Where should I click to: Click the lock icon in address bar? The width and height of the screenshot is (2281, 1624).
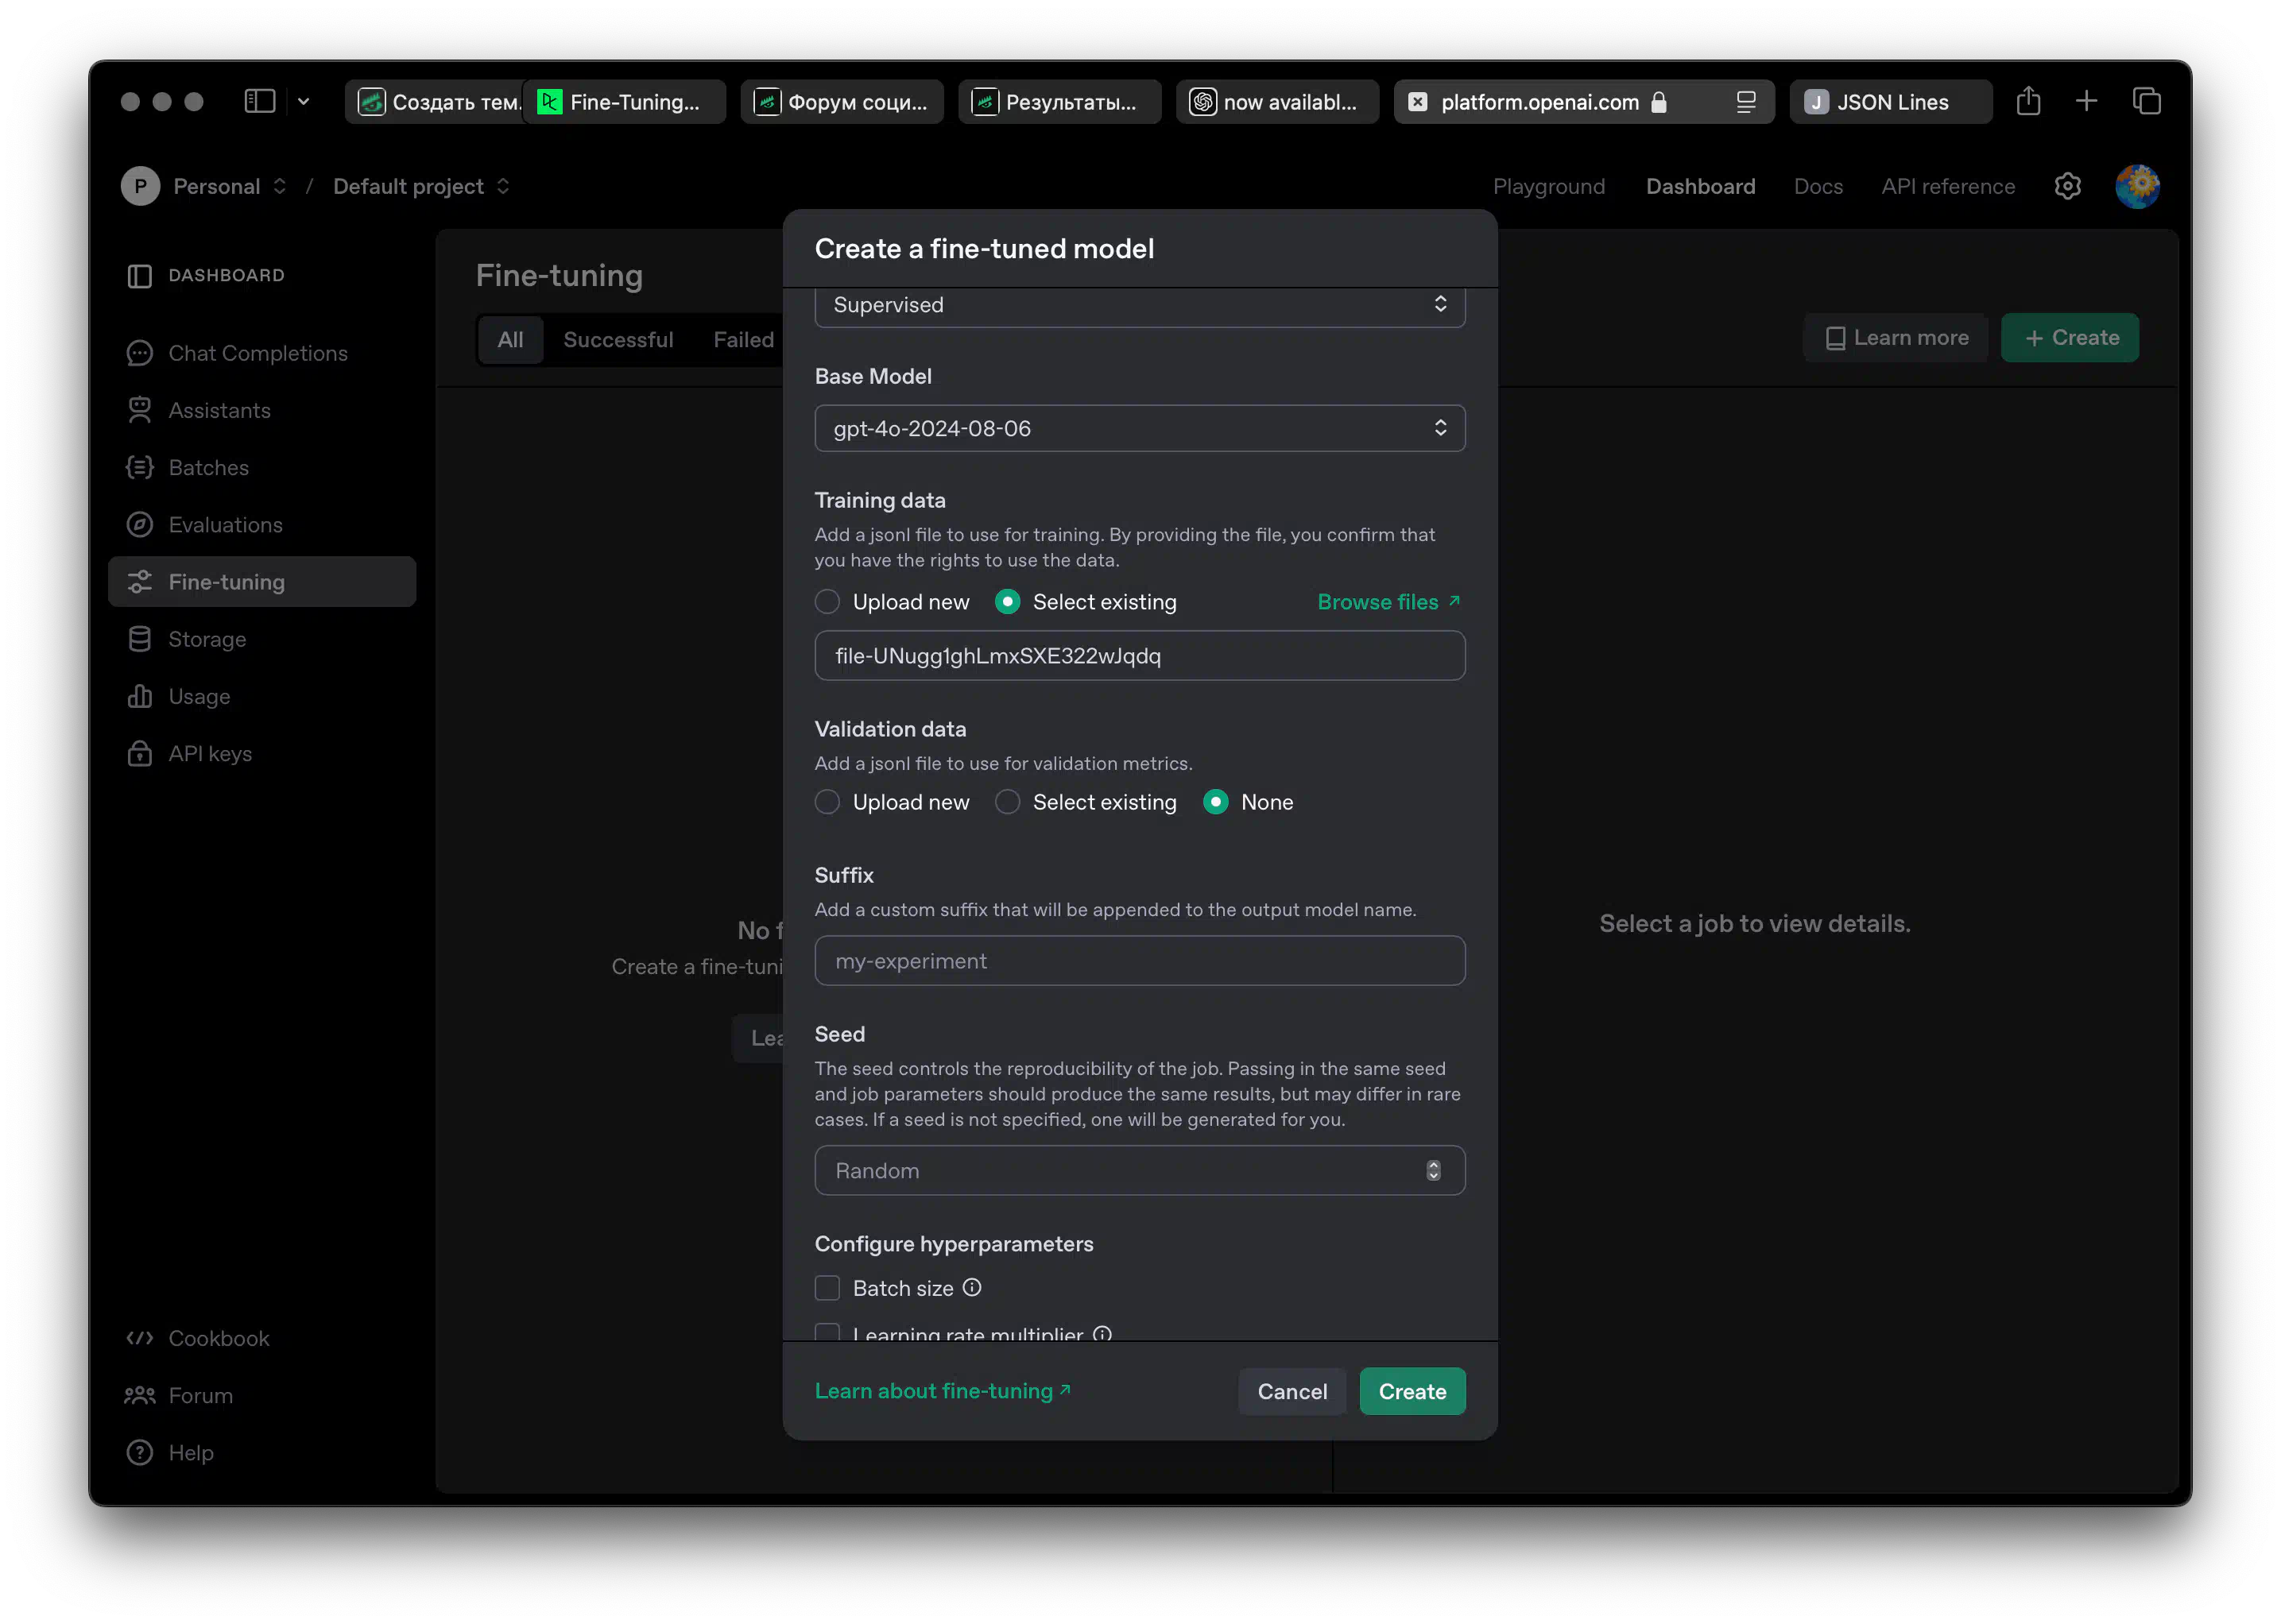1658,102
